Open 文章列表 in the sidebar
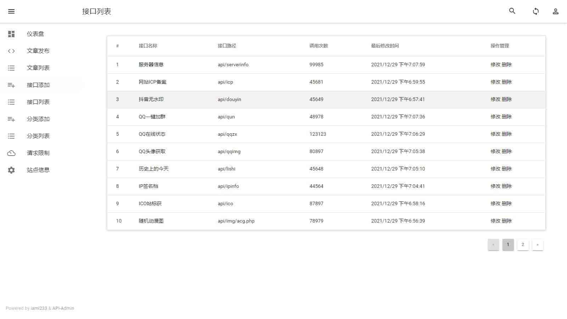This screenshot has width=567, height=319. pyautogui.click(x=38, y=68)
